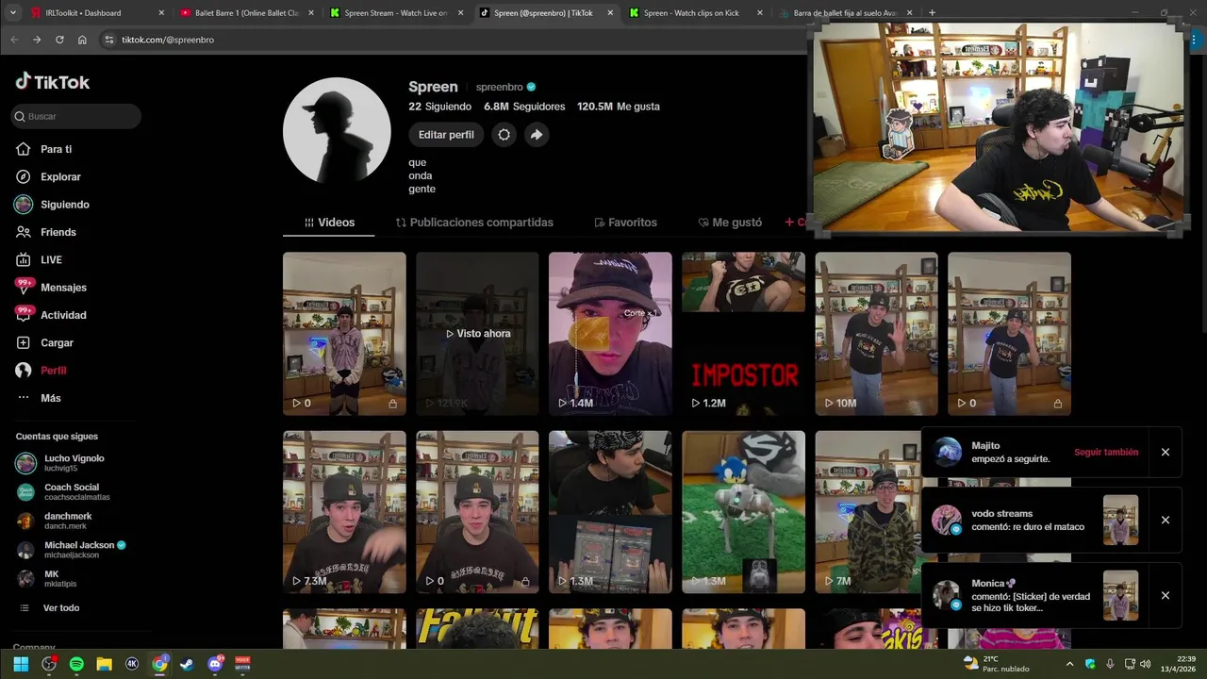1207x679 pixels.
Task: Switch to the Favoritos tab
Action: (x=625, y=223)
